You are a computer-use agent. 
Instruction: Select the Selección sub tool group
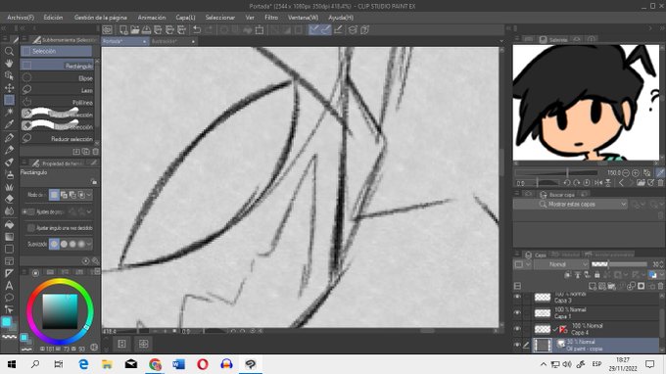(57, 51)
